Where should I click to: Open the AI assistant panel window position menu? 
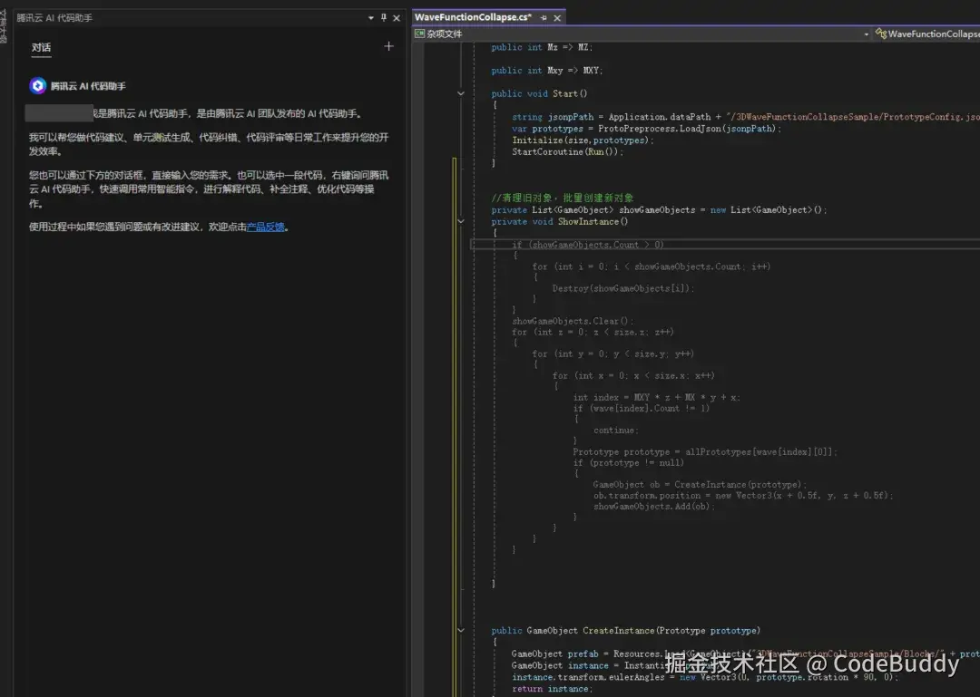[371, 18]
